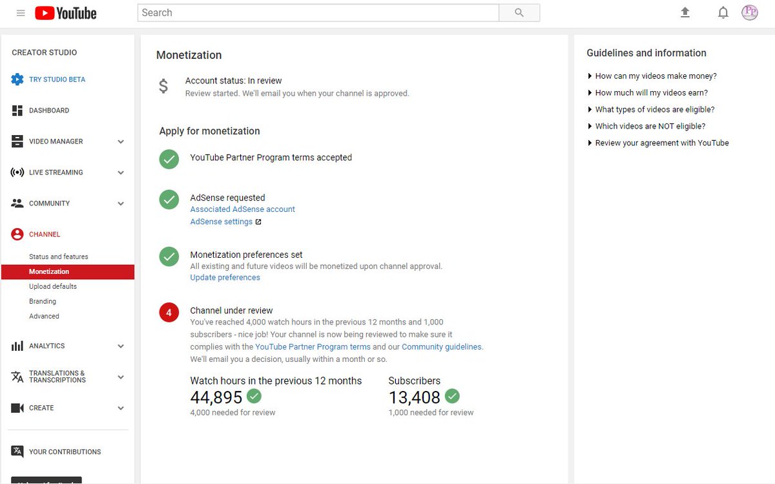This screenshot has height=484, width=775.
Task: Expand 'How much will my videos earn?'
Action: (648, 92)
